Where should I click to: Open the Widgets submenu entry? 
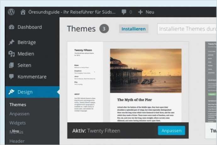point(18,123)
